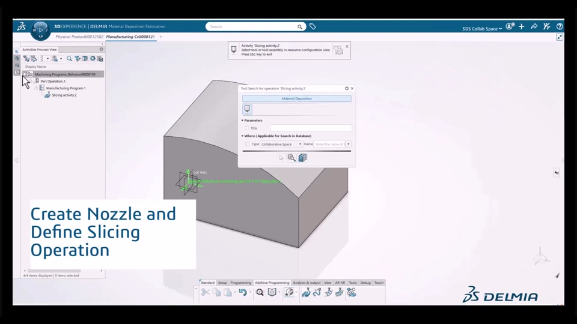Collapse the Part Operation.1 tree node
This screenshot has height=324, width=577.
pos(31,81)
